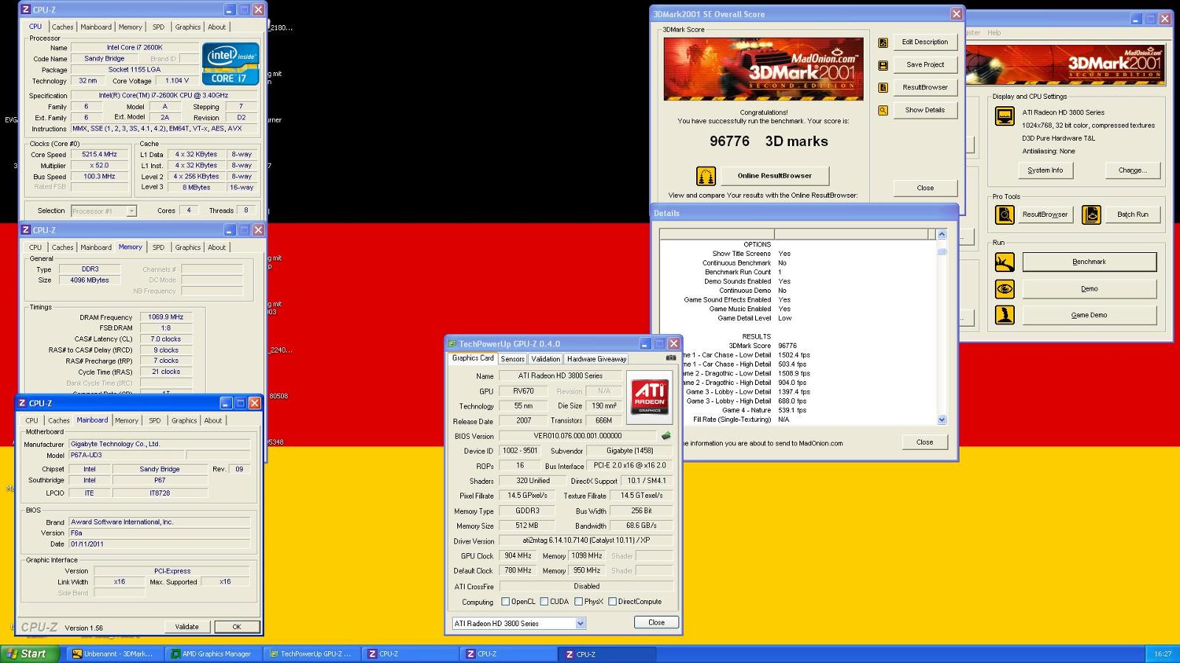Click the Edit Description button
The width and height of the screenshot is (1180, 663).
[x=925, y=42]
